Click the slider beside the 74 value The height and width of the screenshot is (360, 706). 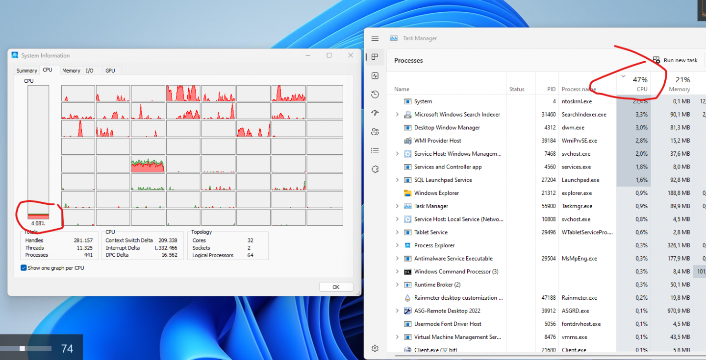[x=22, y=348]
